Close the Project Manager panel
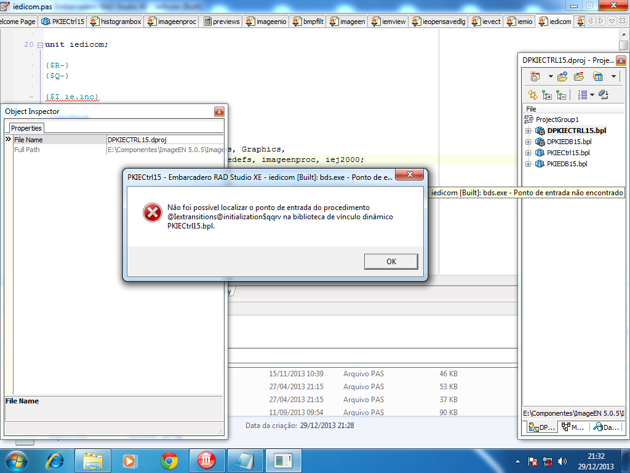Image resolution: width=630 pixels, height=473 pixels. (x=621, y=61)
